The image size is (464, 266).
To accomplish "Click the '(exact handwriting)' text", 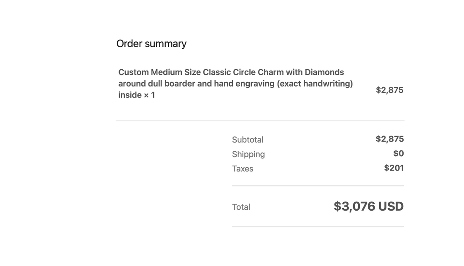I will pyautogui.click(x=315, y=84).
